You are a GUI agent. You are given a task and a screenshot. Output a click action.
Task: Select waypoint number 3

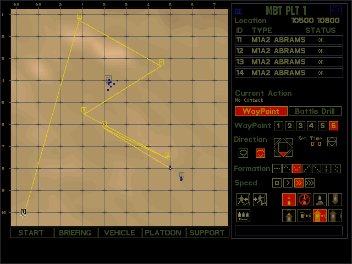tap(300, 126)
